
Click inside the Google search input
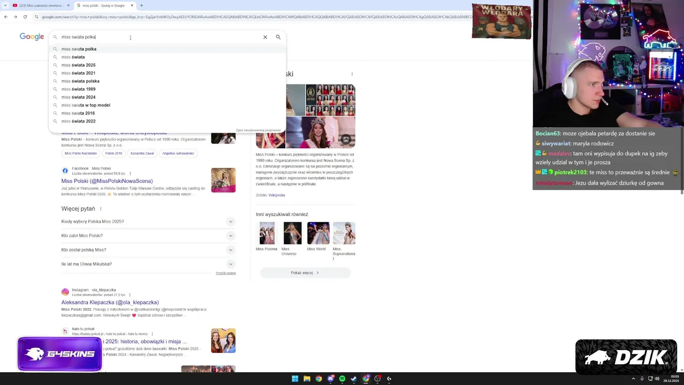[160, 37]
